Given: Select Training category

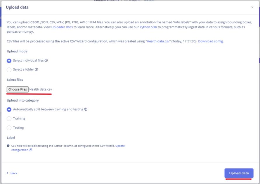Looking at the screenshot, I should click(x=9, y=118).
